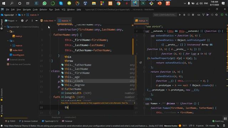228x128 pixels.
Task: Click the Stop square icon in run toolbar
Action: [193, 15]
